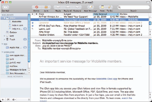Follow the watch the tutorial link
This screenshot has height=102, width=152.
click(x=127, y=98)
